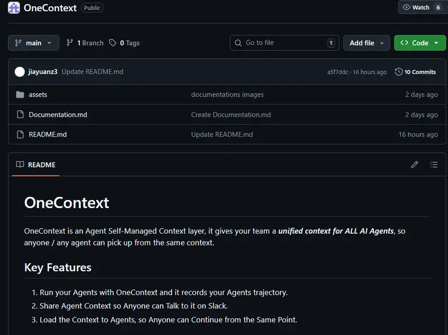Viewport: 448px width, 335px height.
Task: Open the assets folder
Action: (38, 95)
